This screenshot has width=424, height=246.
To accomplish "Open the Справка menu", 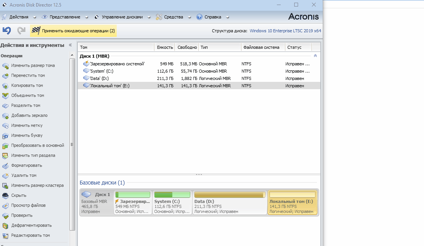I will click(213, 17).
